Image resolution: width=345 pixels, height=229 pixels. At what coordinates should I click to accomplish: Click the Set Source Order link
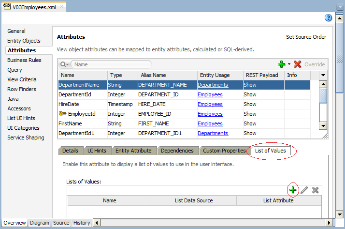[306, 37]
